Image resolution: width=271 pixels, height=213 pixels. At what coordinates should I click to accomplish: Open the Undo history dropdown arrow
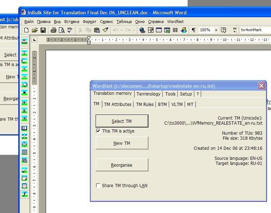click(122, 30)
